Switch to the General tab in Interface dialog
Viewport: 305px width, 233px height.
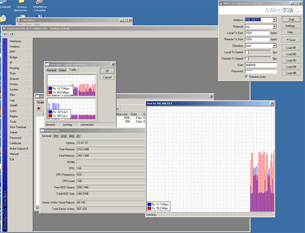pyautogui.click(x=51, y=70)
